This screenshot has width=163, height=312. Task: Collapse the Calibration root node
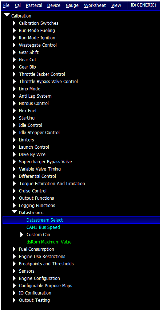[x=7, y=16]
